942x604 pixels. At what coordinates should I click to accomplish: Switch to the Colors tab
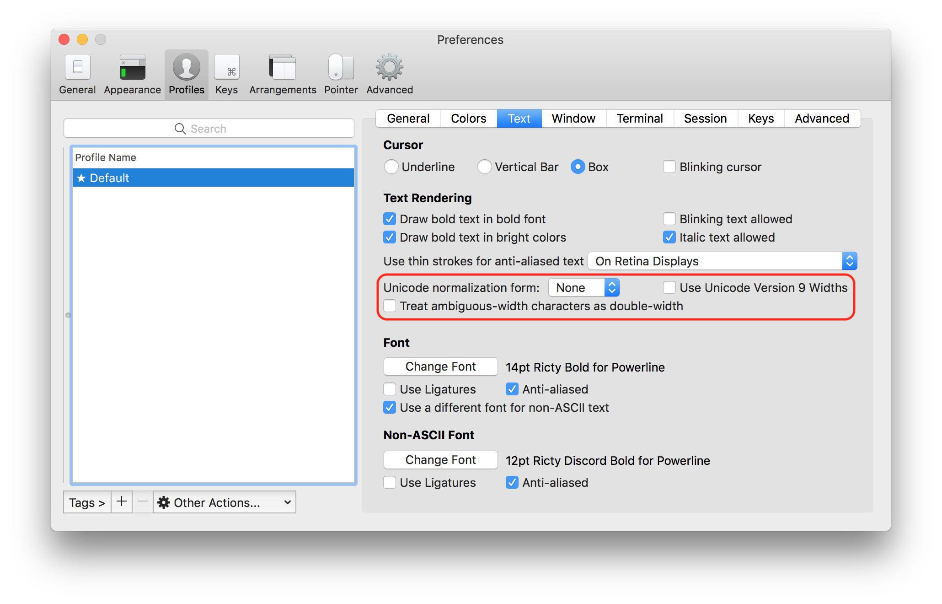point(468,119)
